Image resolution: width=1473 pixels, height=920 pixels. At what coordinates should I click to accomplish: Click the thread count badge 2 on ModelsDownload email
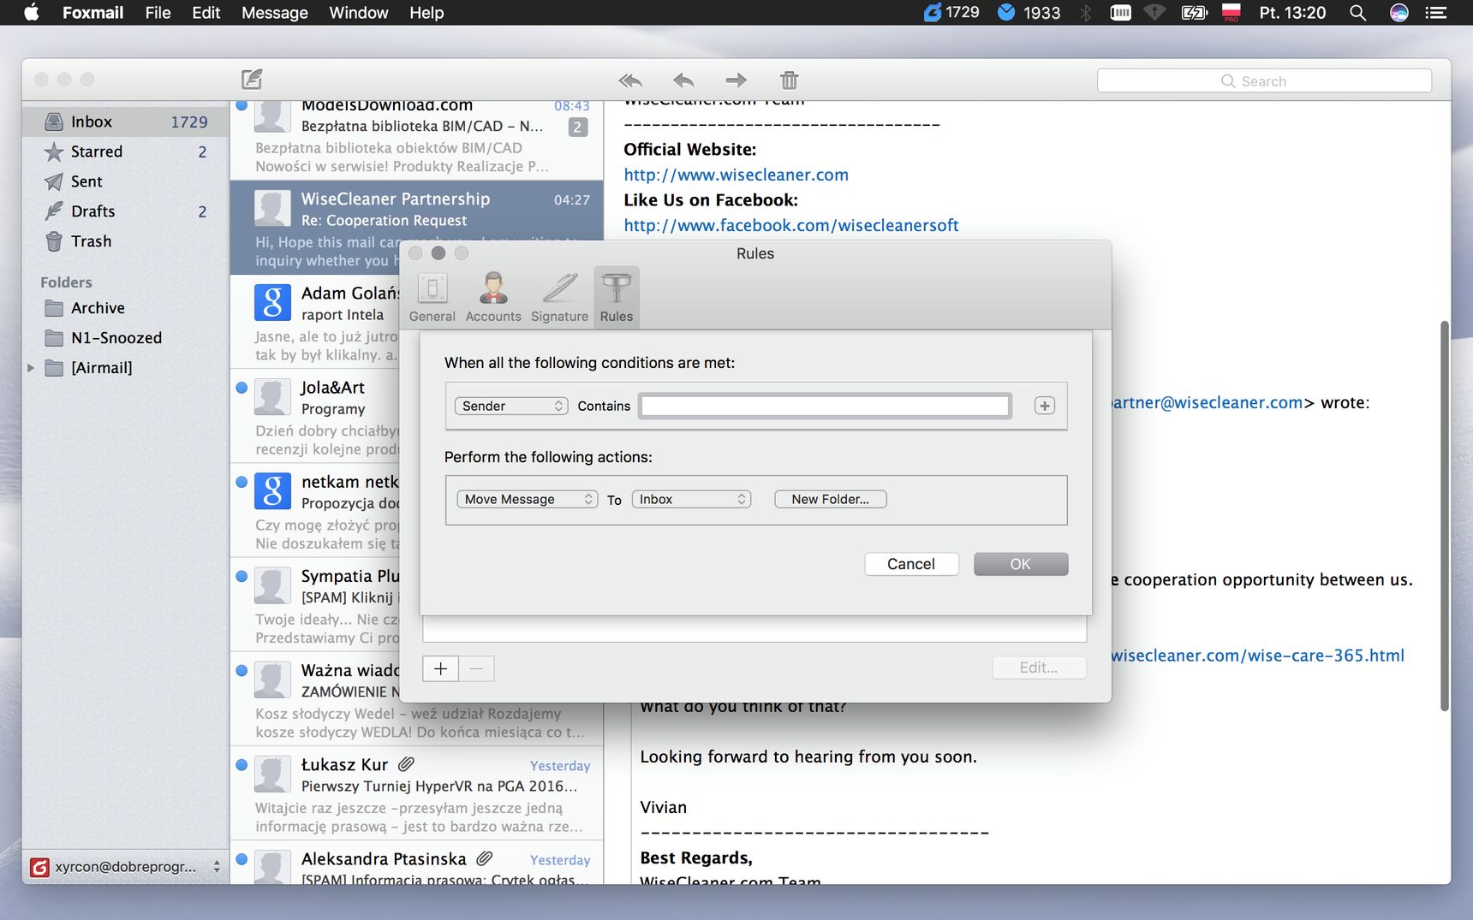coord(578,128)
